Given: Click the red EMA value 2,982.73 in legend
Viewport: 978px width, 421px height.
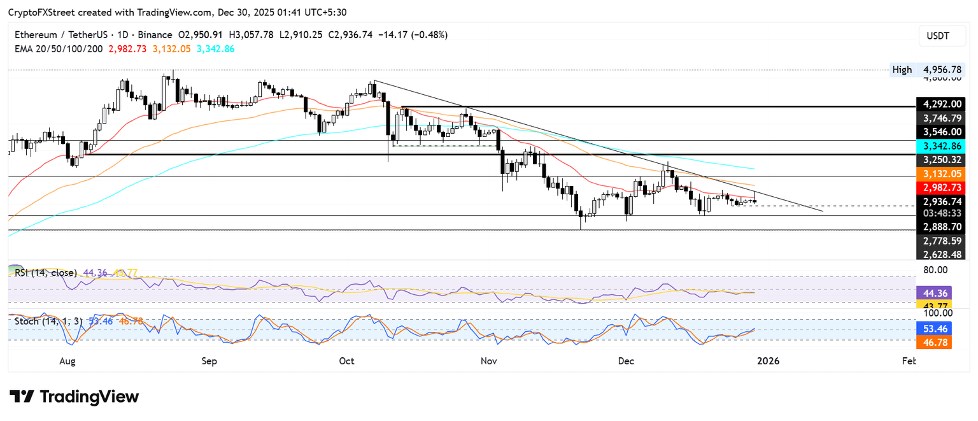Looking at the screenshot, I should 129,48.
